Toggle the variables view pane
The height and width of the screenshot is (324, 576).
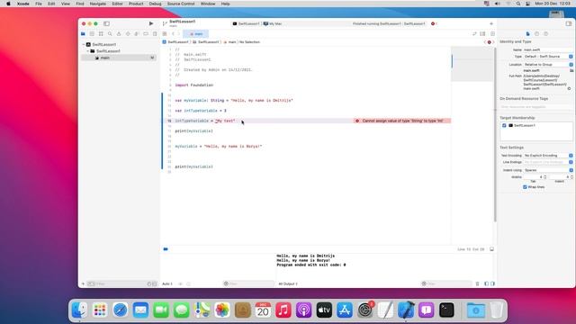(486, 283)
